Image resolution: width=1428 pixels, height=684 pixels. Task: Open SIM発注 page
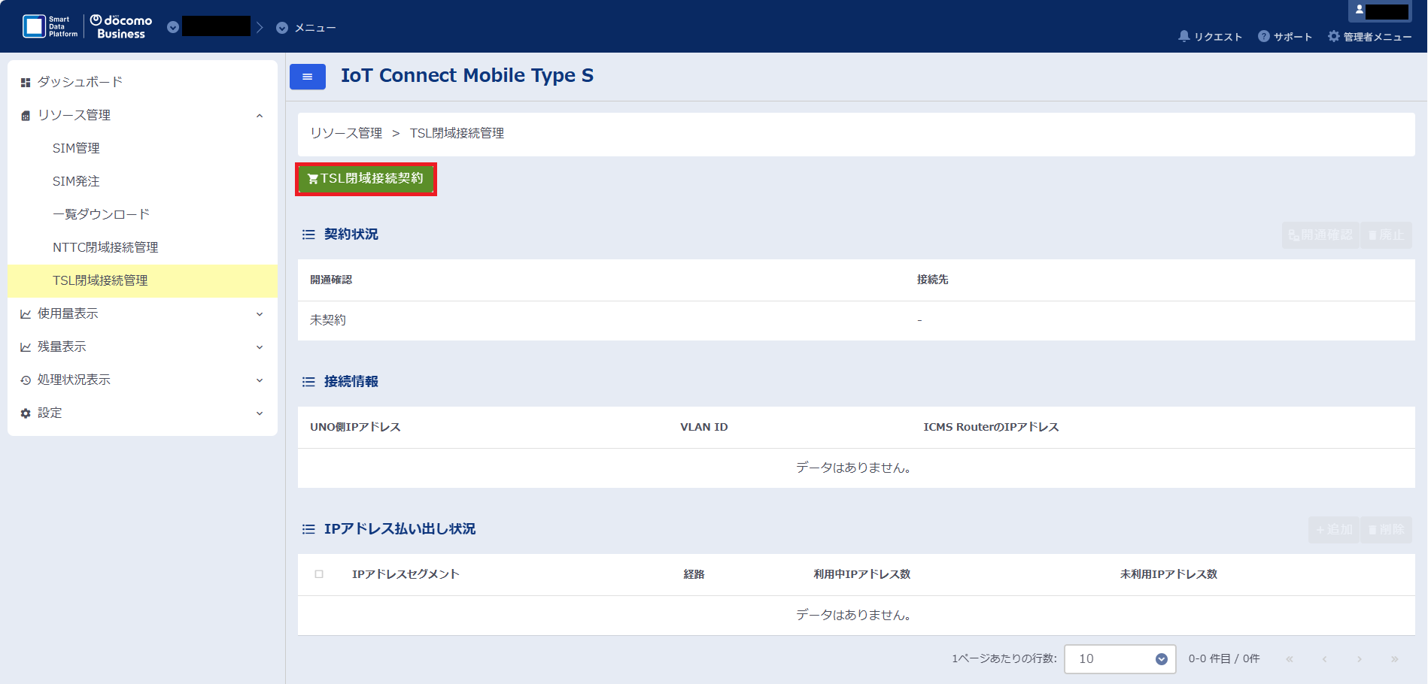(142, 181)
